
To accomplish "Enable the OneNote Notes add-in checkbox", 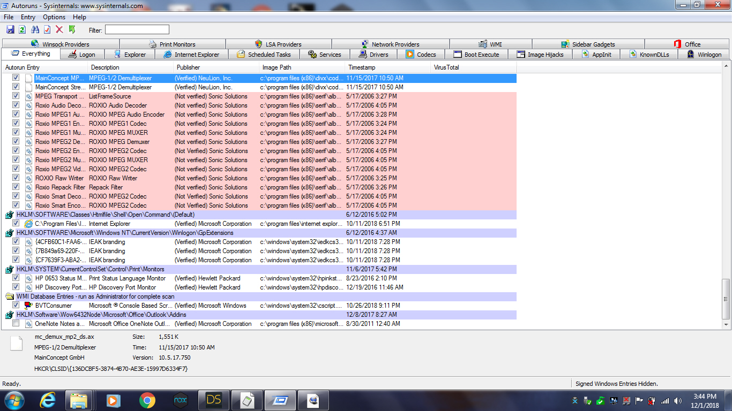I will (x=16, y=324).
